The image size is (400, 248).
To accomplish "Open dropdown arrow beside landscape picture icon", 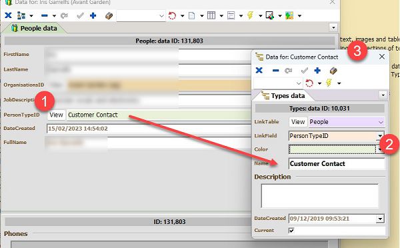I will pos(299,16).
